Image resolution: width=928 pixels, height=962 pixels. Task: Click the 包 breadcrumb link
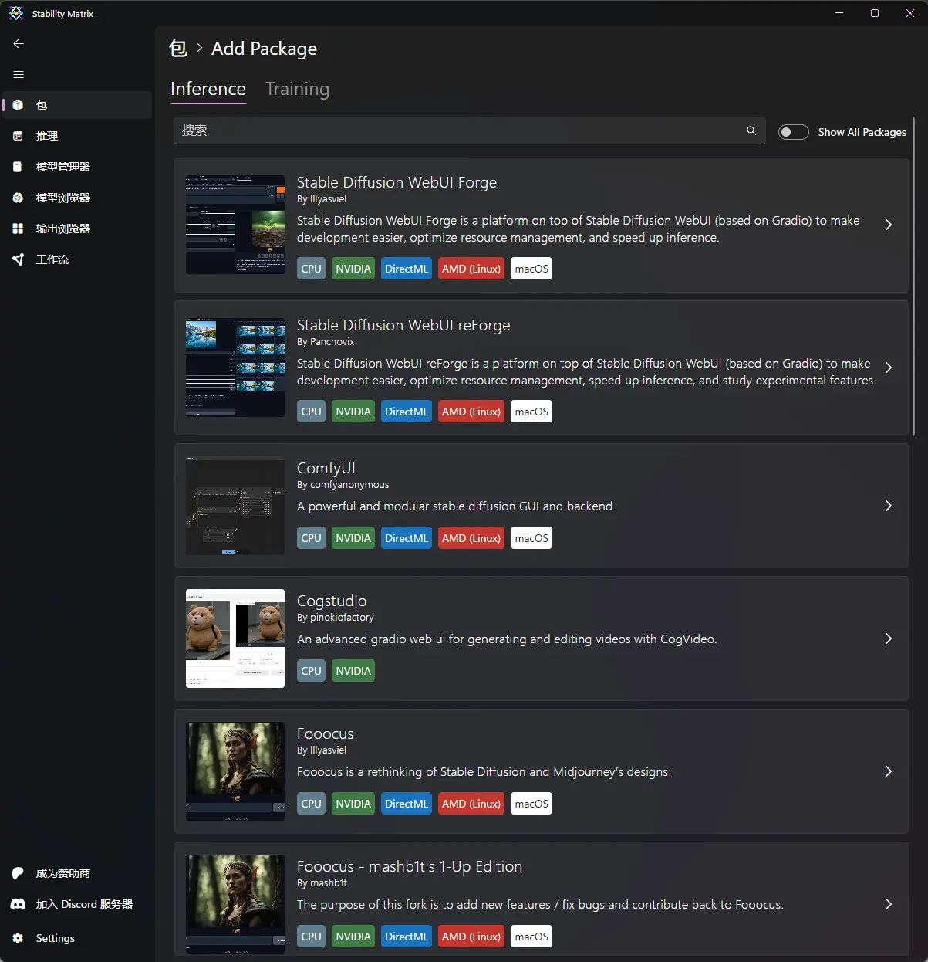pyautogui.click(x=178, y=49)
